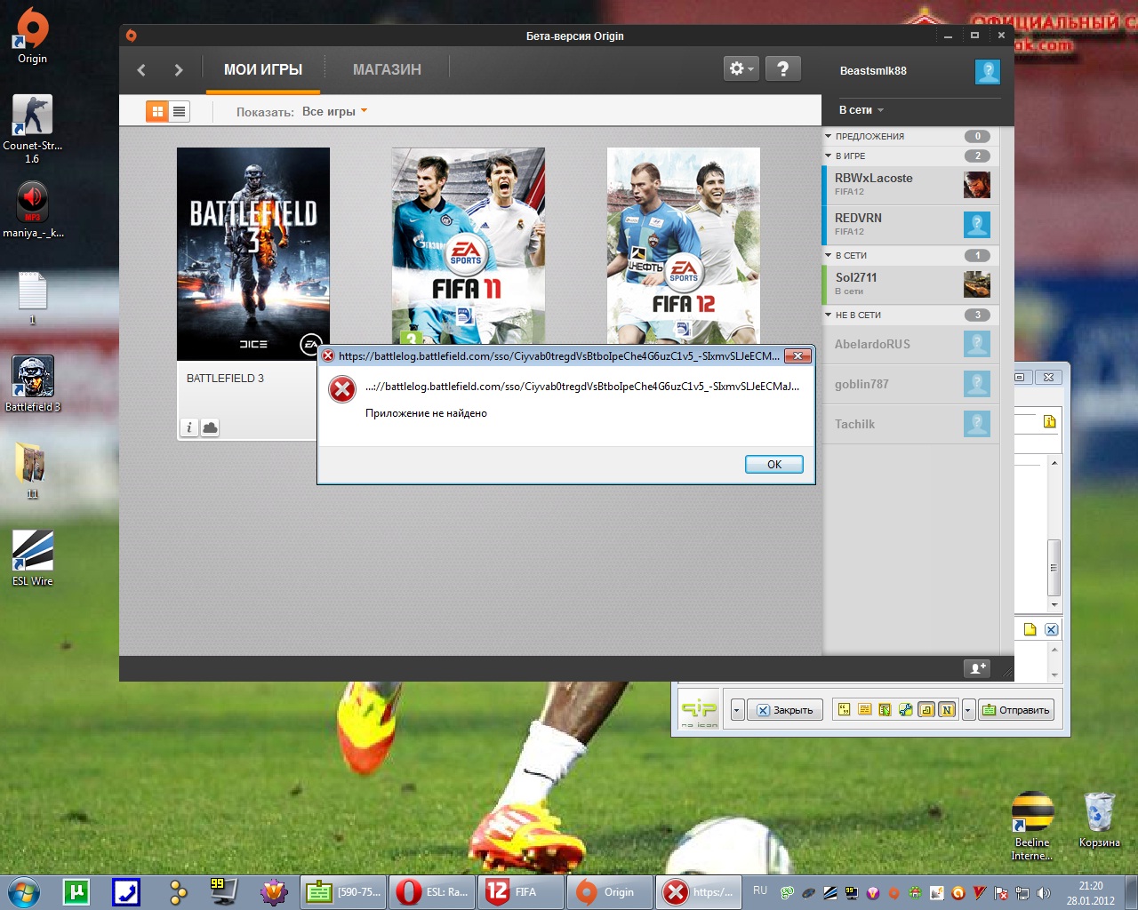This screenshot has width=1138, height=910.
Task: Switch to the Origin taskbar button
Action: click(611, 892)
